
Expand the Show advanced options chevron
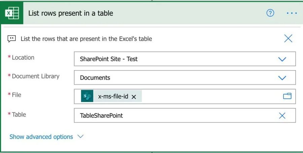[80, 137]
